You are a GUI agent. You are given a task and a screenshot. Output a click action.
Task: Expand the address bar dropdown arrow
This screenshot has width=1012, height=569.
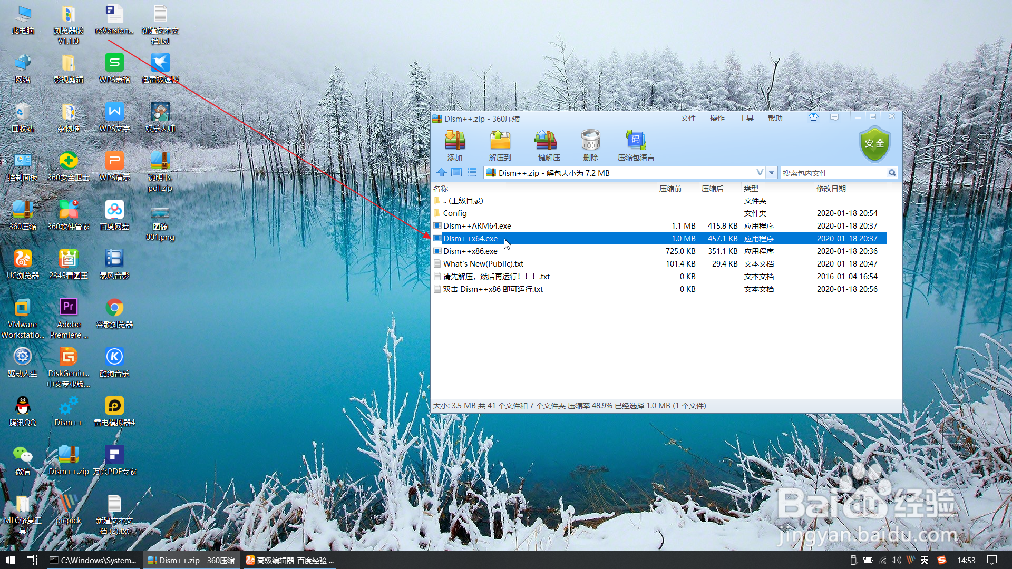point(772,173)
